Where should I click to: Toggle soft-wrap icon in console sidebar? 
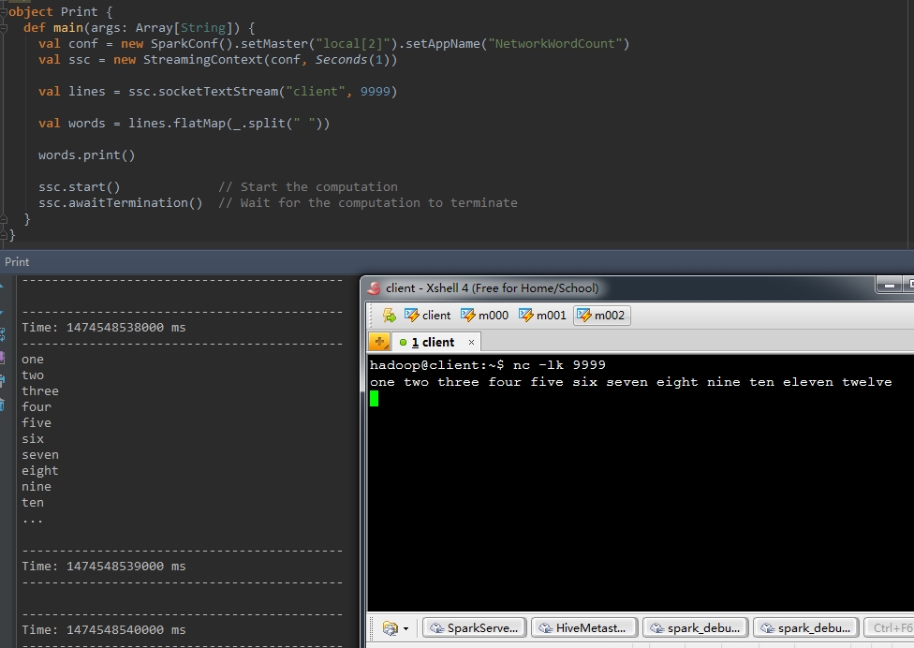(x=2, y=334)
